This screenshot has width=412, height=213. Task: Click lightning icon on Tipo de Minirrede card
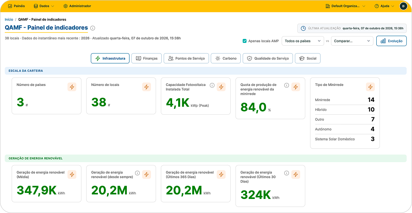(370, 87)
